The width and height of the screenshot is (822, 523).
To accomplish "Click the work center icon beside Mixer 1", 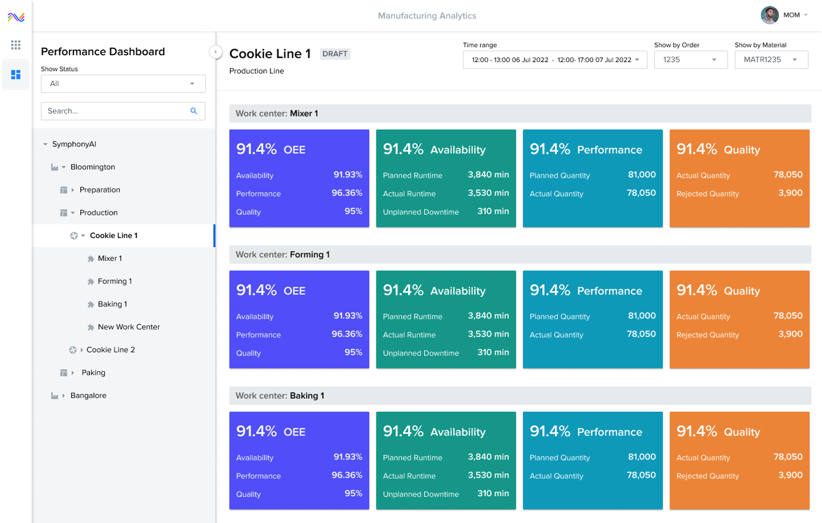I will point(90,258).
